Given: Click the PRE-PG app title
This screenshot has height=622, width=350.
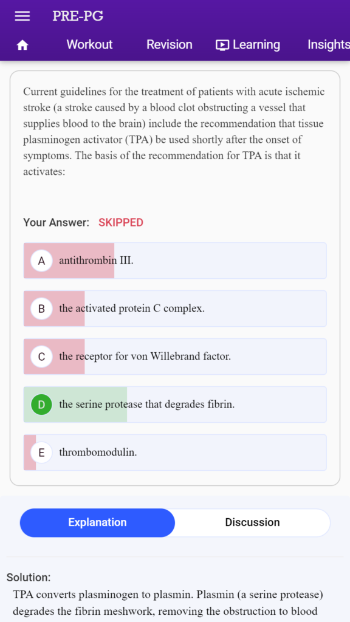Looking at the screenshot, I should click(78, 16).
